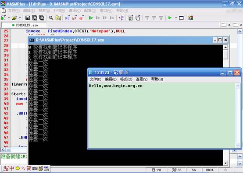Maximize the console window

coord(220,40)
